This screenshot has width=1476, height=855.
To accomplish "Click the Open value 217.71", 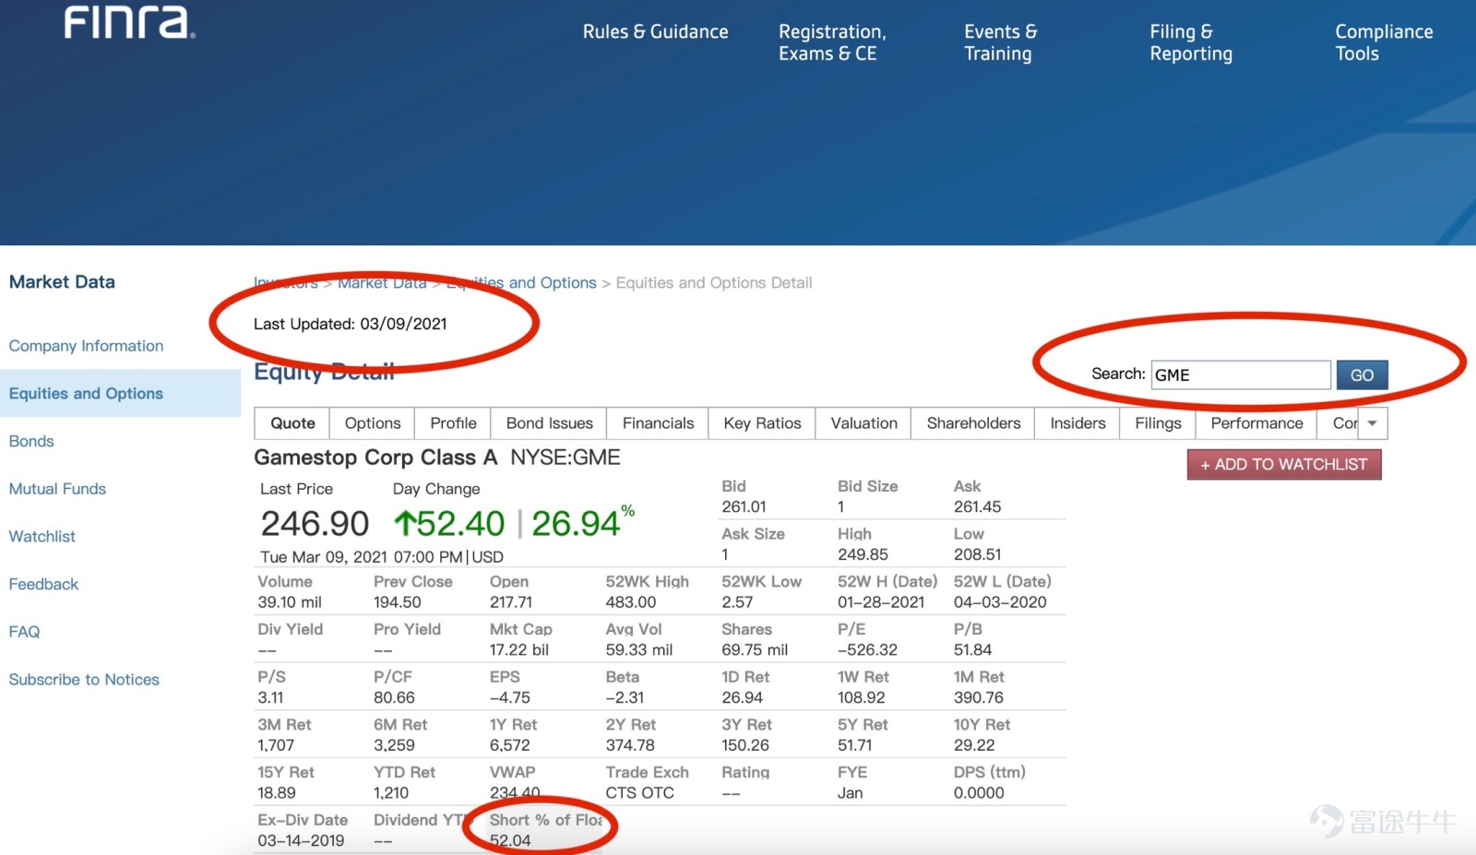I will 510,602.
